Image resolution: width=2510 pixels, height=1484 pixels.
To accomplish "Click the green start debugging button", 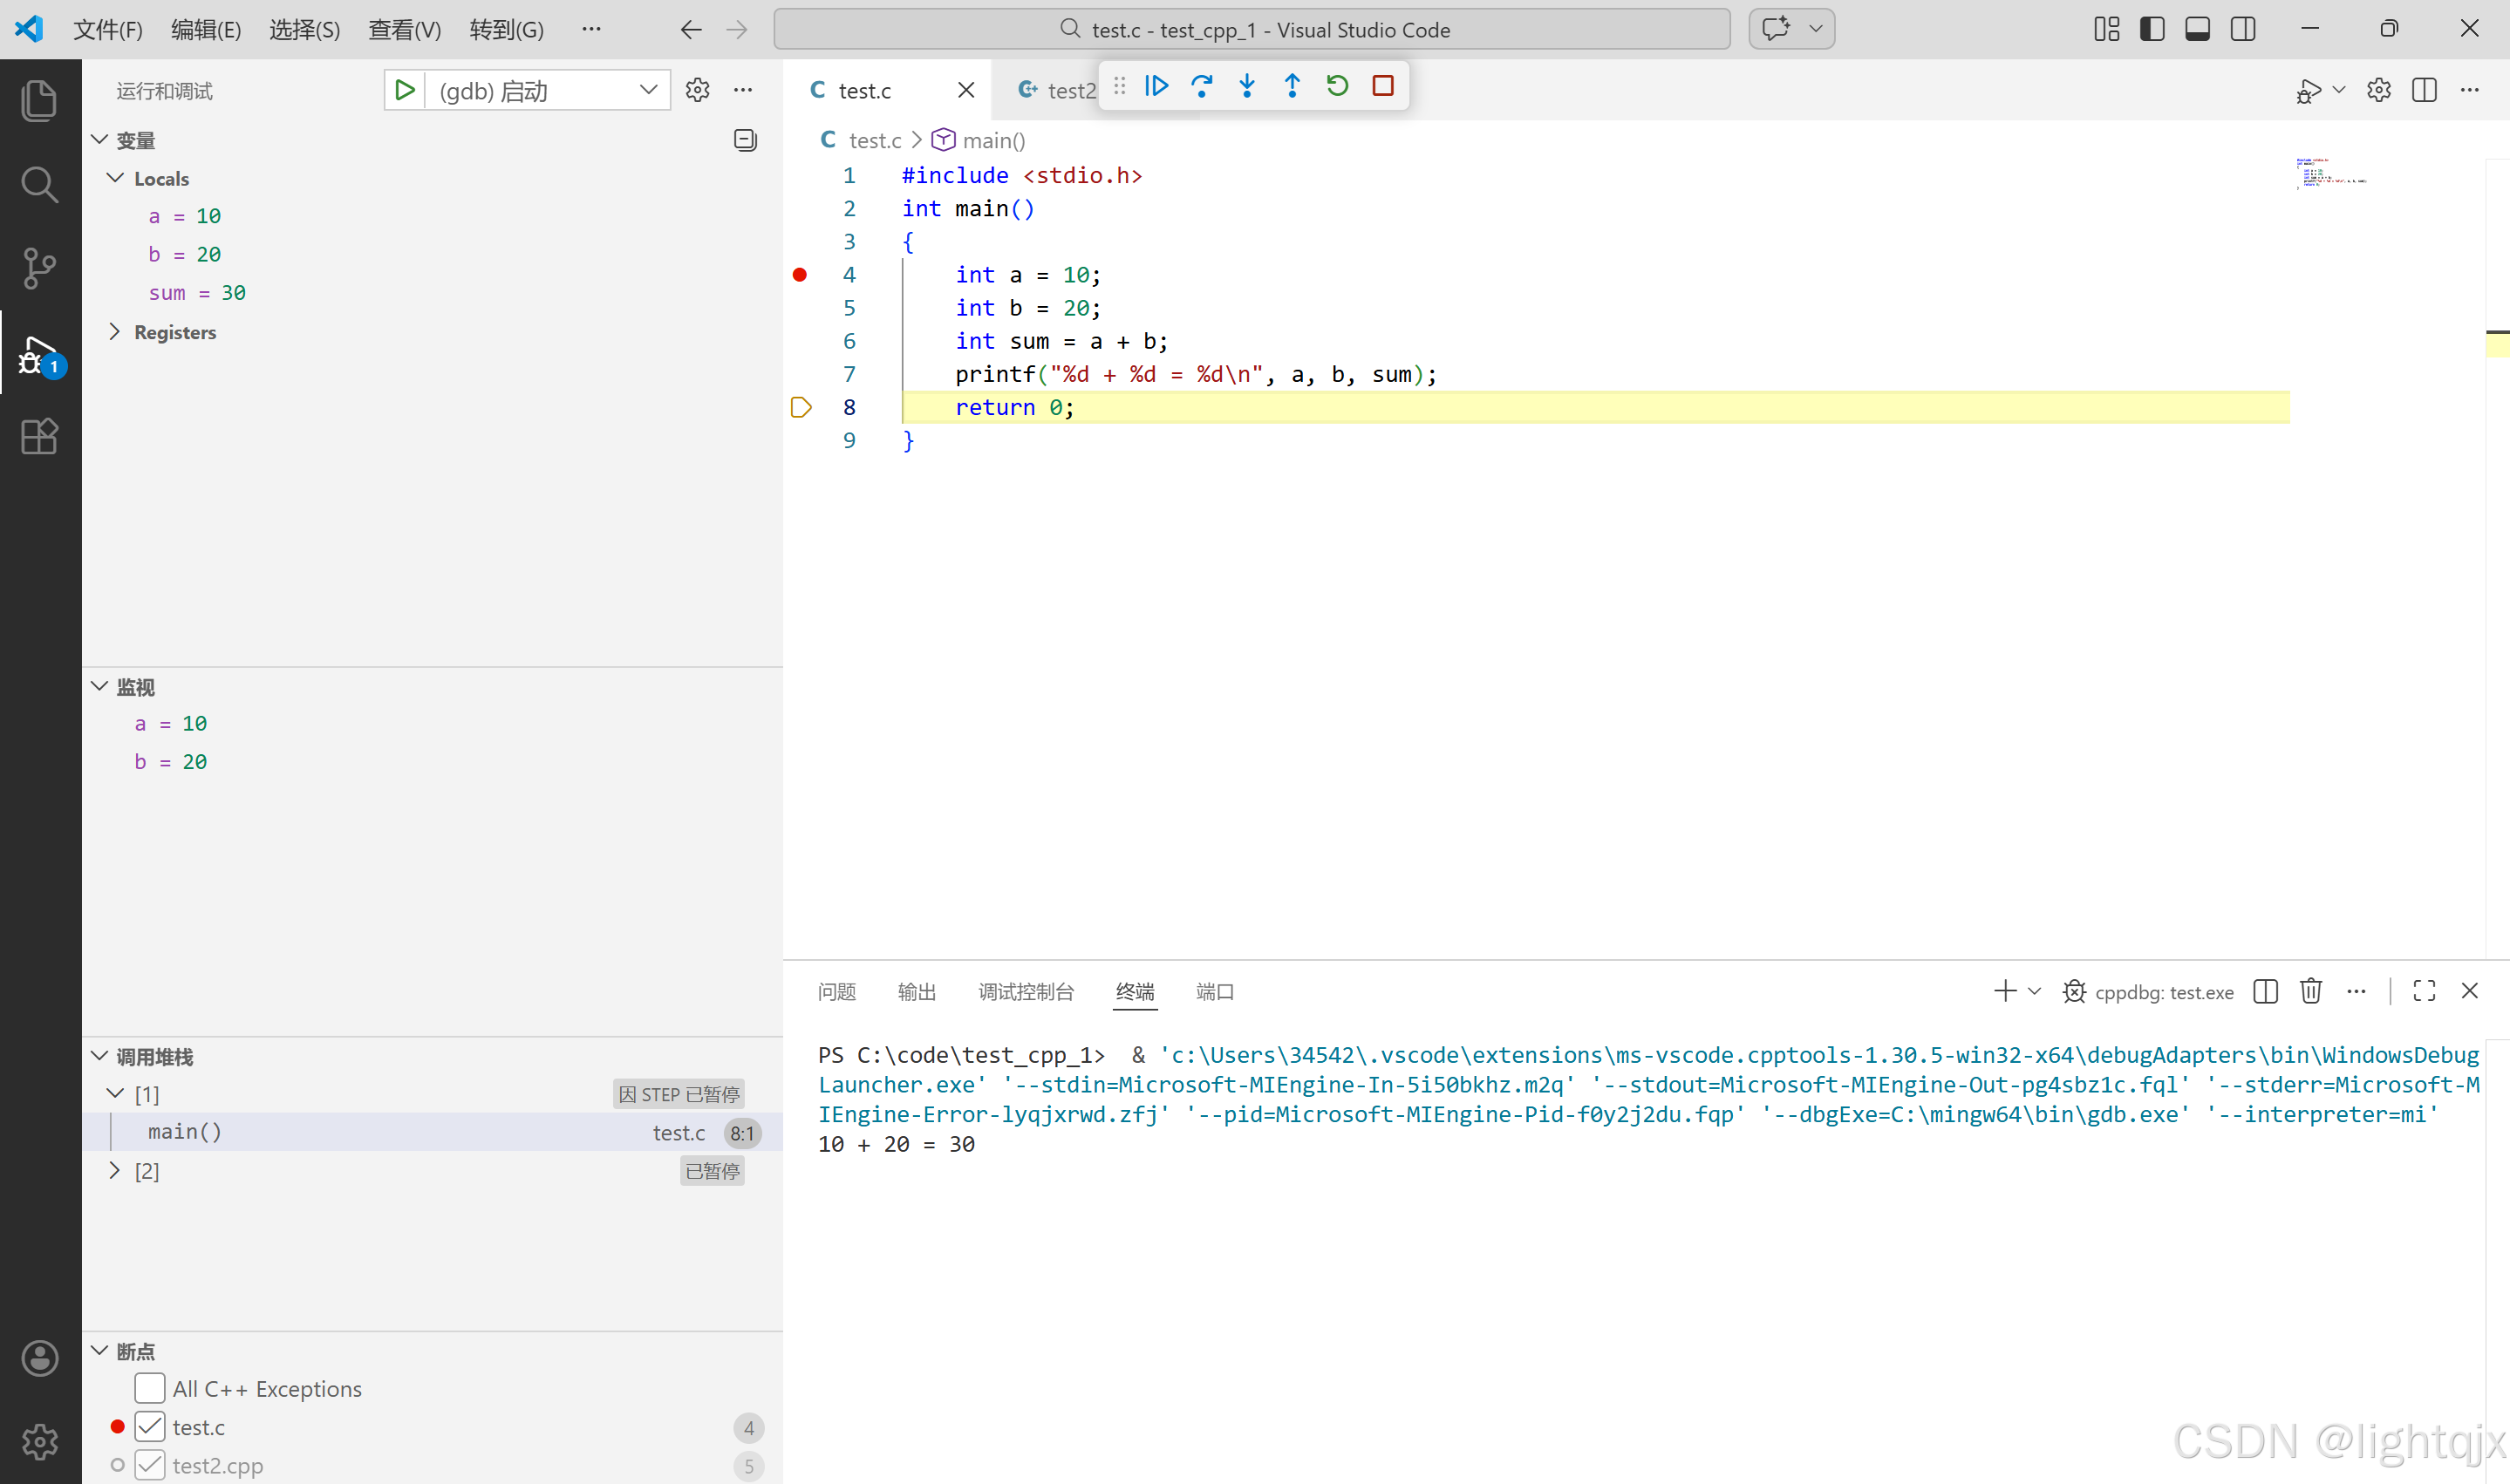I will pos(404,90).
